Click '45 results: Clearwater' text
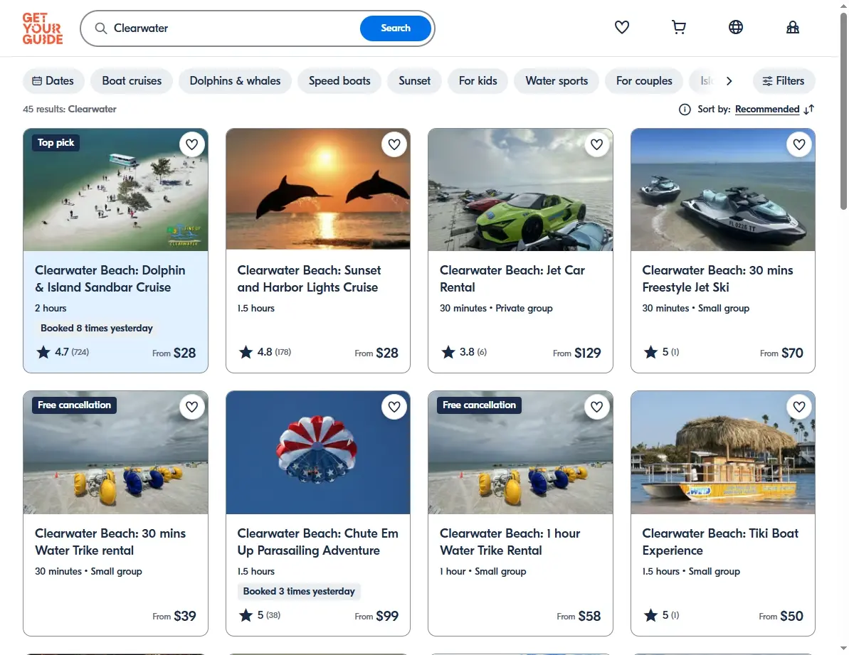Screen dimensions: 849x655 (x=69, y=110)
